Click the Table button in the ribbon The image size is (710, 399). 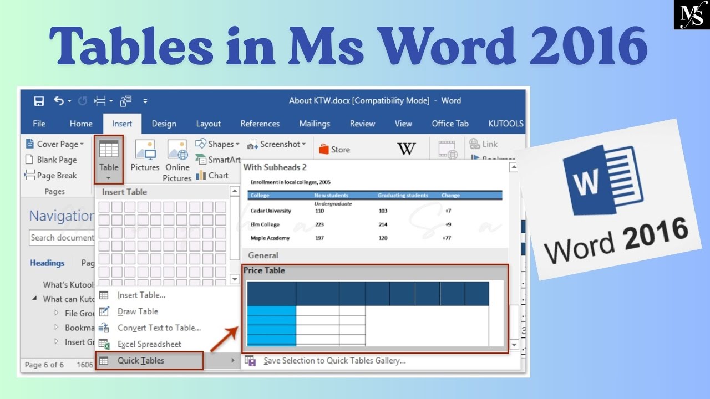click(109, 160)
